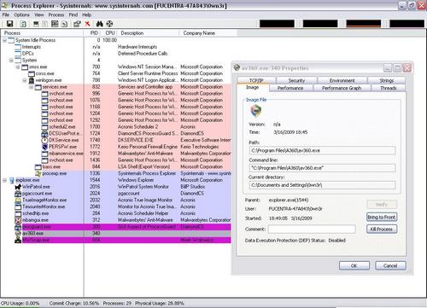Open System Information from the toolbar
Image resolution: width=427 pixels, height=308 pixels.
point(36,24)
